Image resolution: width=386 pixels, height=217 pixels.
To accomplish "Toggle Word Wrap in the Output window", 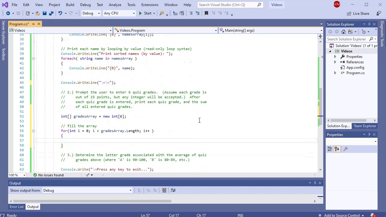I will (x=173, y=190).
